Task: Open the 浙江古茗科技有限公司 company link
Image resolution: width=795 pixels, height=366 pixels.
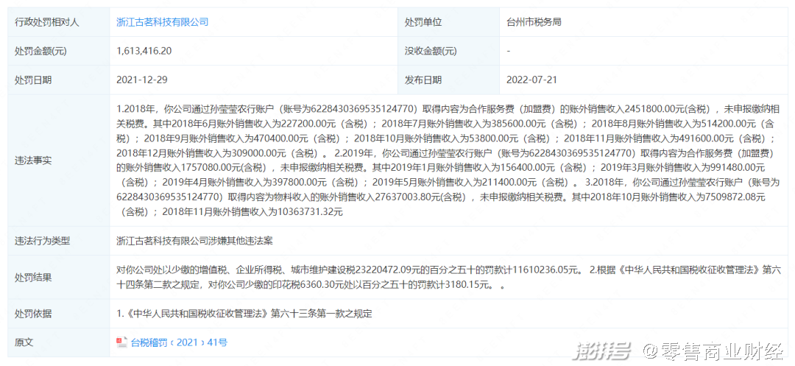Action: coord(162,22)
